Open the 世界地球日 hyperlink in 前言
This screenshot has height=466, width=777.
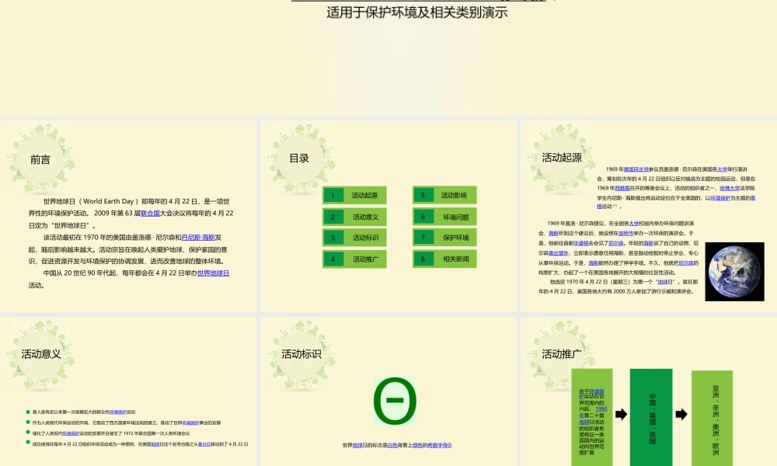(214, 273)
